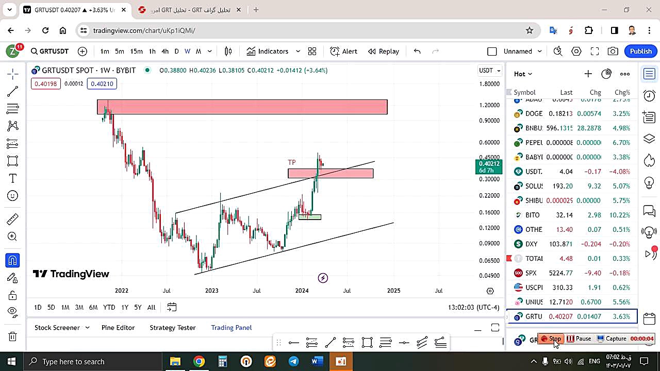Switch to 4h timeframe
Screen dimensions: 660x371
point(165,51)
